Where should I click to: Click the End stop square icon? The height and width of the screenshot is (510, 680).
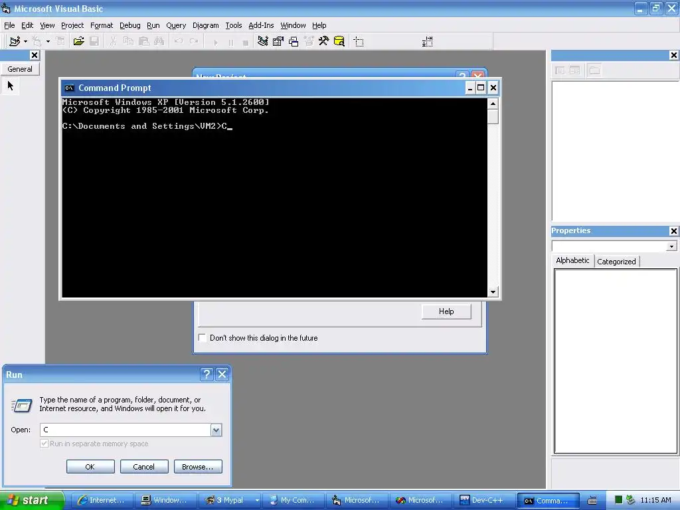246,42
